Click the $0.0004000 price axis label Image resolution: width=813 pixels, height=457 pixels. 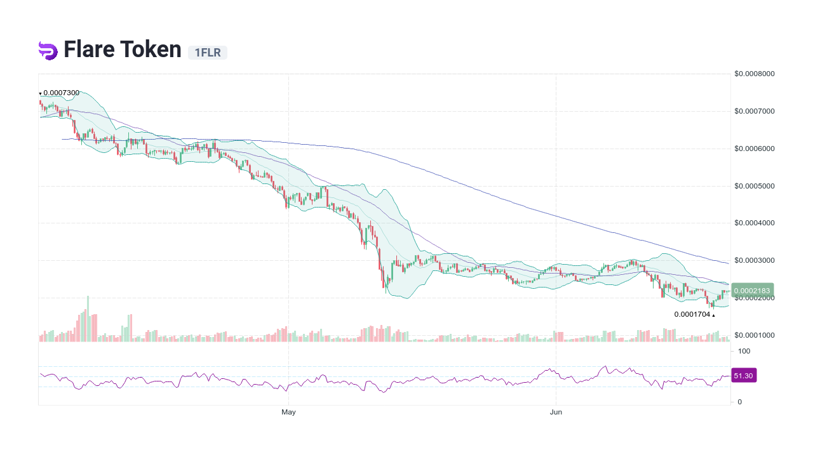754,223
